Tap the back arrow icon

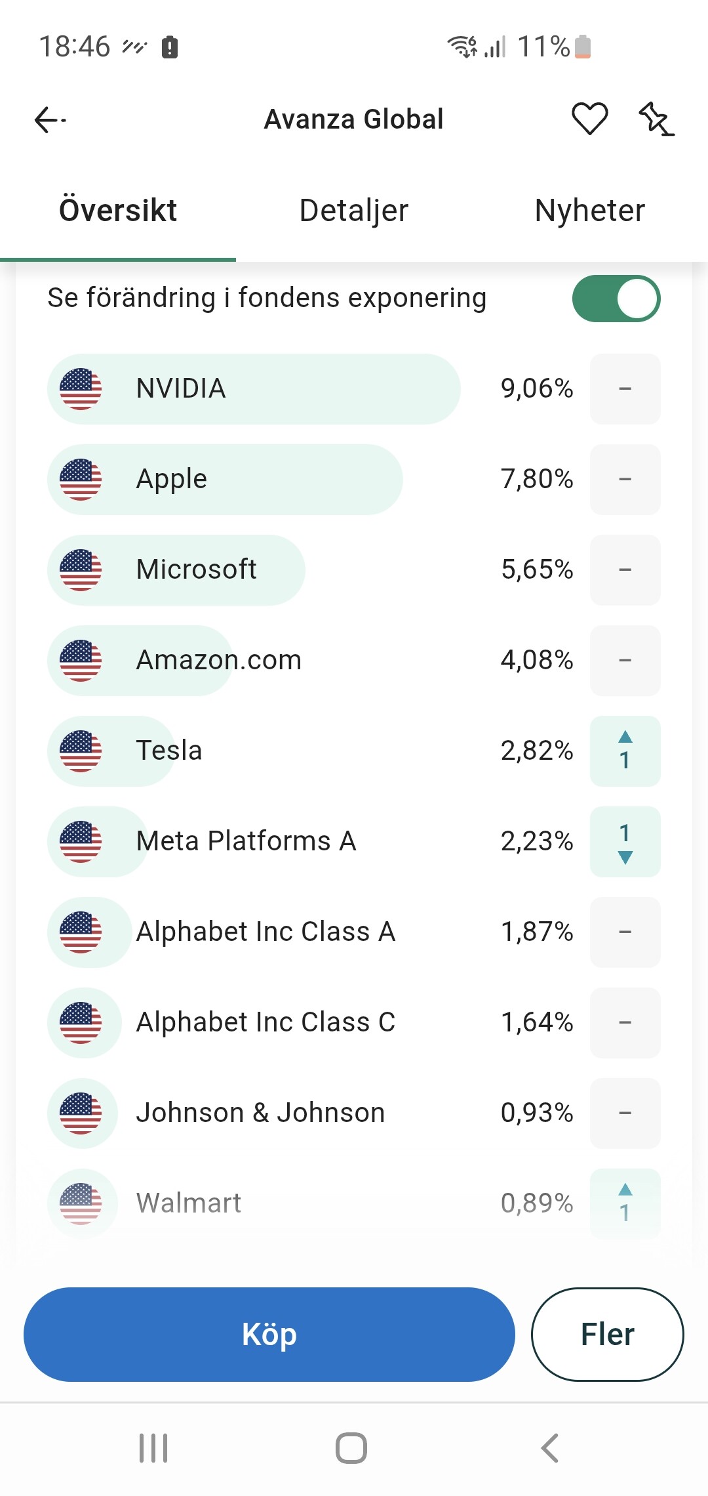50,120
